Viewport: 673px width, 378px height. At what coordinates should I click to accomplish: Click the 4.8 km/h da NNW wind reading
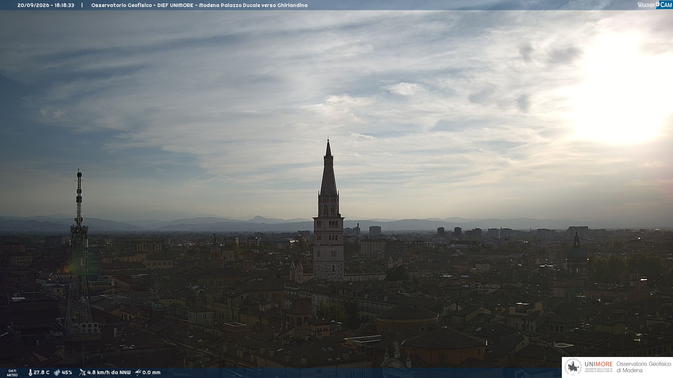coord(109,373)
